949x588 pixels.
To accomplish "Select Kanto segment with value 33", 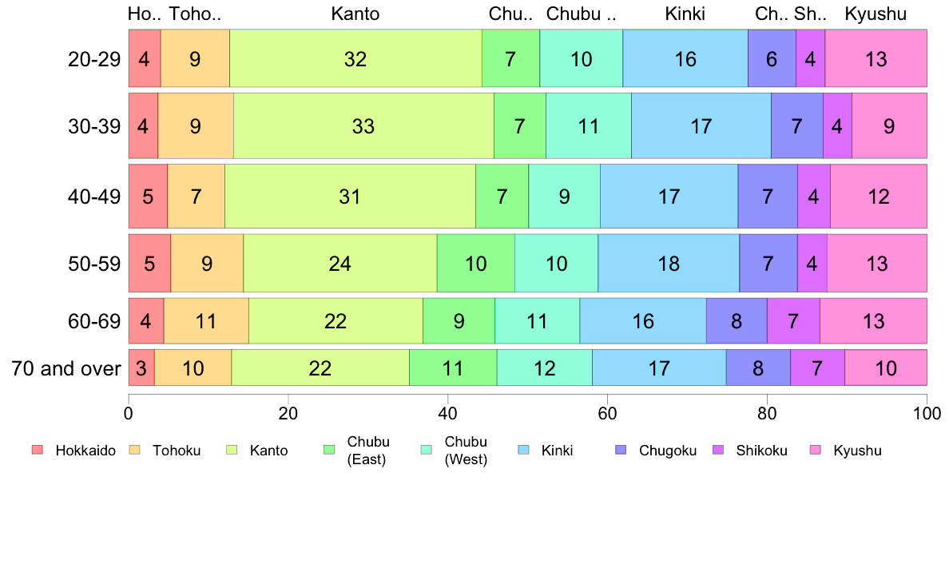I will 363,126.
